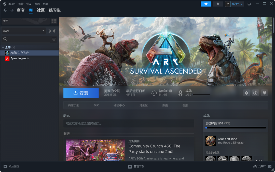Collapse the 全部 games group
This screenshot has width=275, height=172.
point(3,47)
